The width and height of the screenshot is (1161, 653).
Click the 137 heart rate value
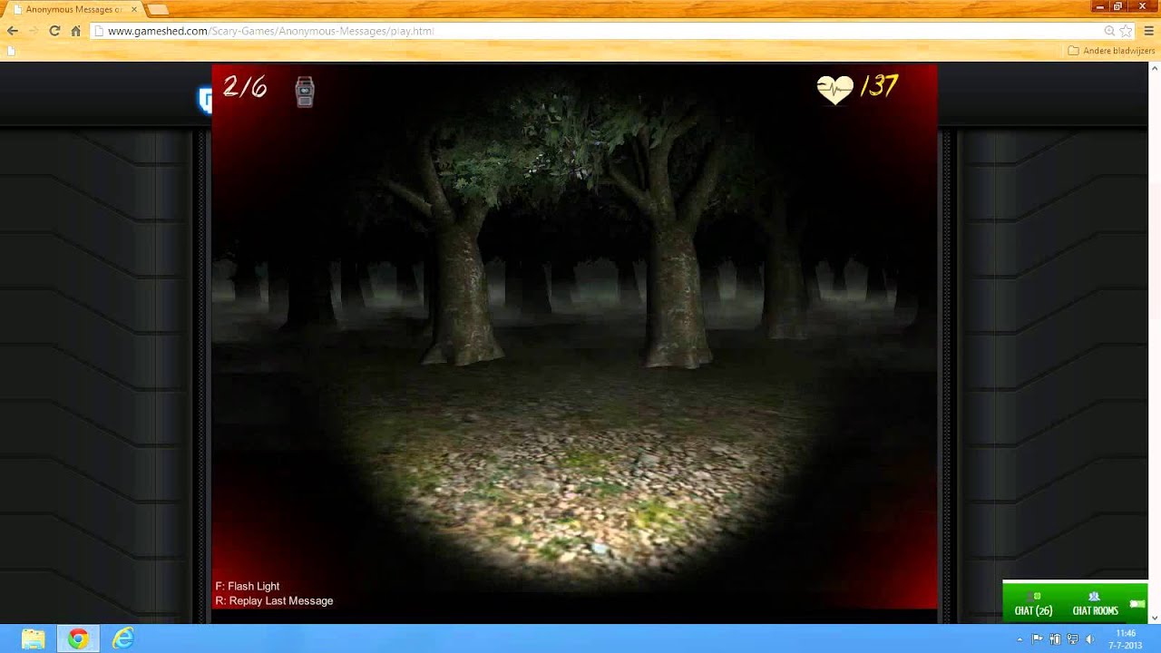(879, 86)
